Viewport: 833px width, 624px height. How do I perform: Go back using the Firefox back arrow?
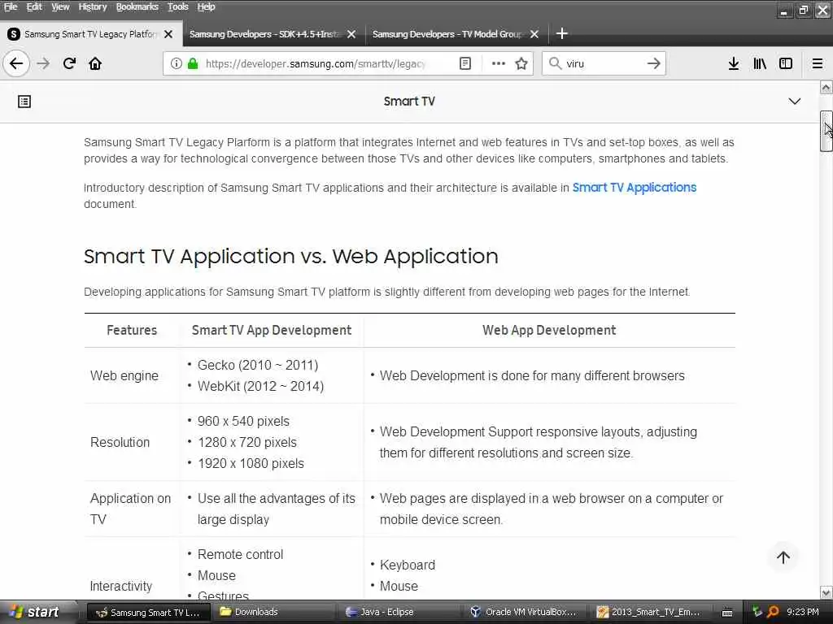click(x=16, y=63)
